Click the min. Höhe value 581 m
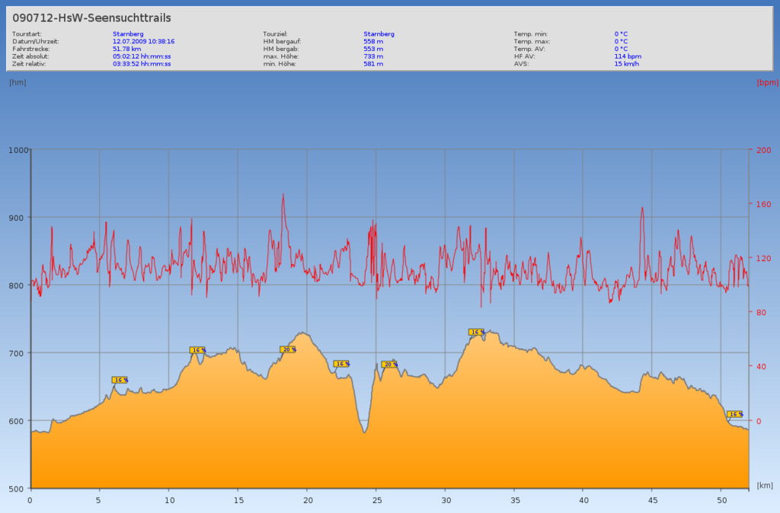The image size is (780, 513). (373, 64)
